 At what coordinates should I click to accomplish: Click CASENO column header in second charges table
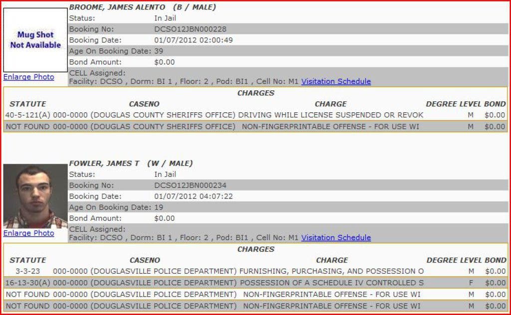(x=145, y=260)
